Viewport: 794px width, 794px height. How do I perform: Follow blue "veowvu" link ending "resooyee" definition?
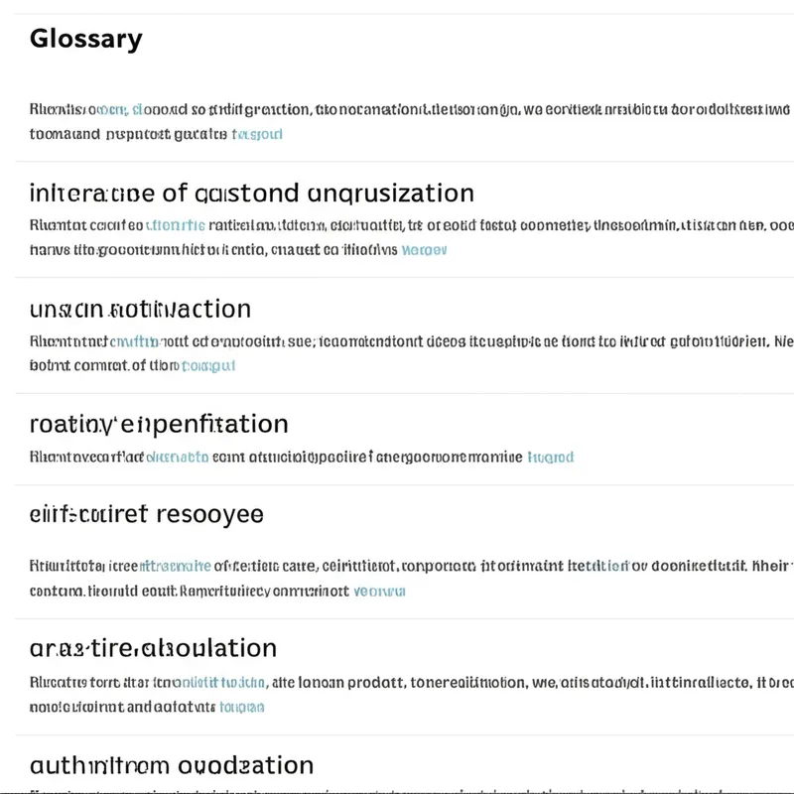379,591
